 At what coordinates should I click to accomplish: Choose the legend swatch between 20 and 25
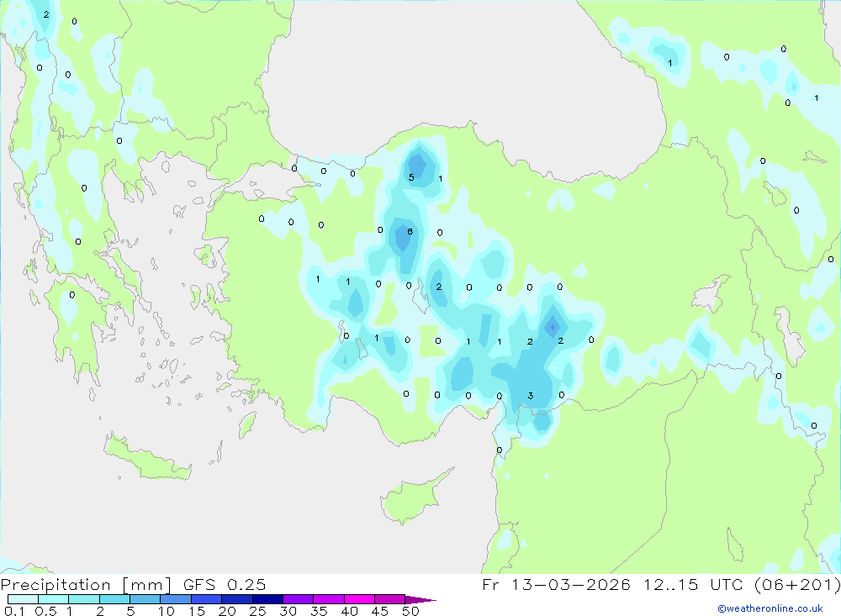[x=237, y=599]
